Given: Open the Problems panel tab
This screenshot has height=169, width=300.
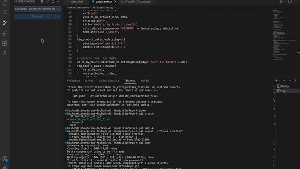Looking at the screenshot, I should coord(74,81).
